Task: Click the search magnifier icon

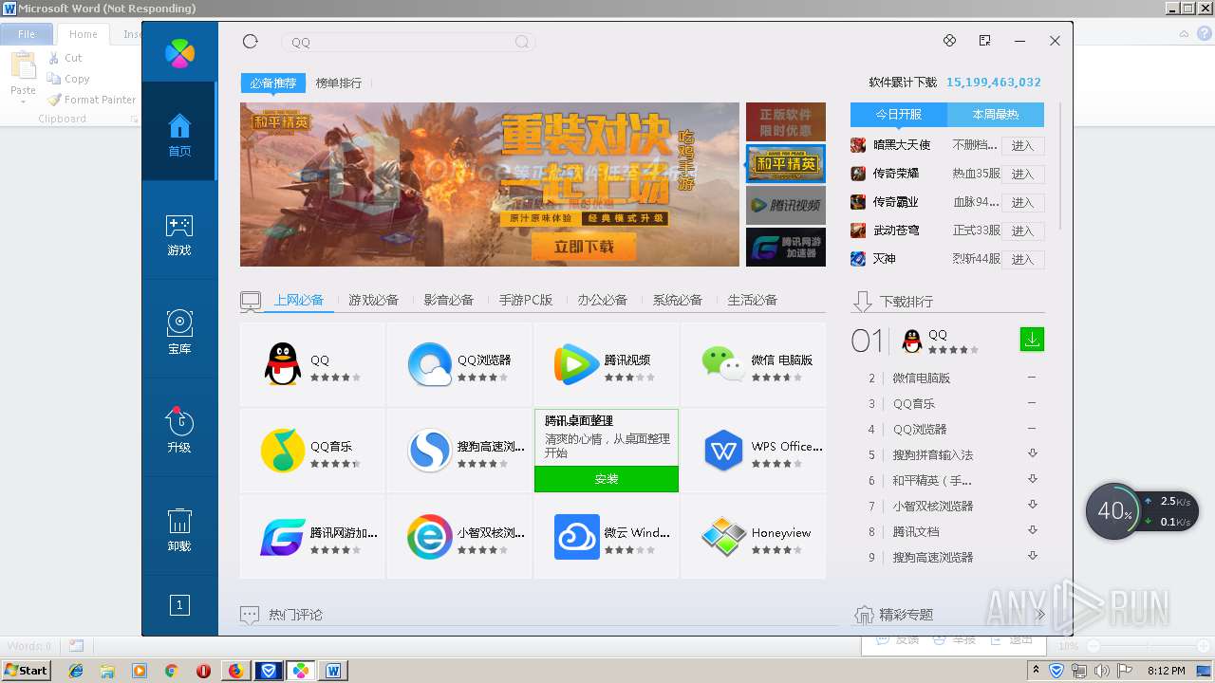Action: point(522,42)
